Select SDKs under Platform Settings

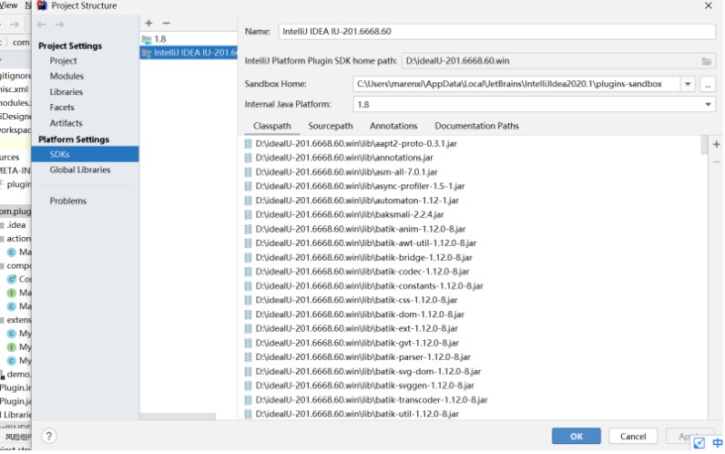click(85, 154)
